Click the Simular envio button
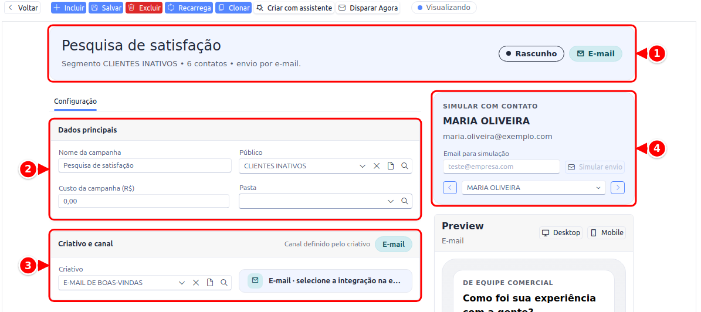This screenshot has width=701, height=312. 595,167
